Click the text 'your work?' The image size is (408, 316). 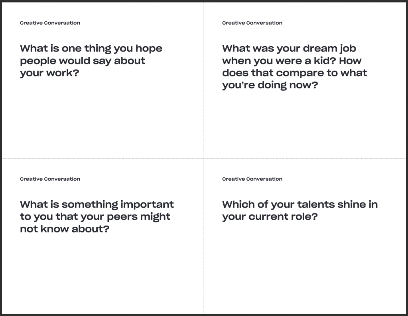point(49,73)
